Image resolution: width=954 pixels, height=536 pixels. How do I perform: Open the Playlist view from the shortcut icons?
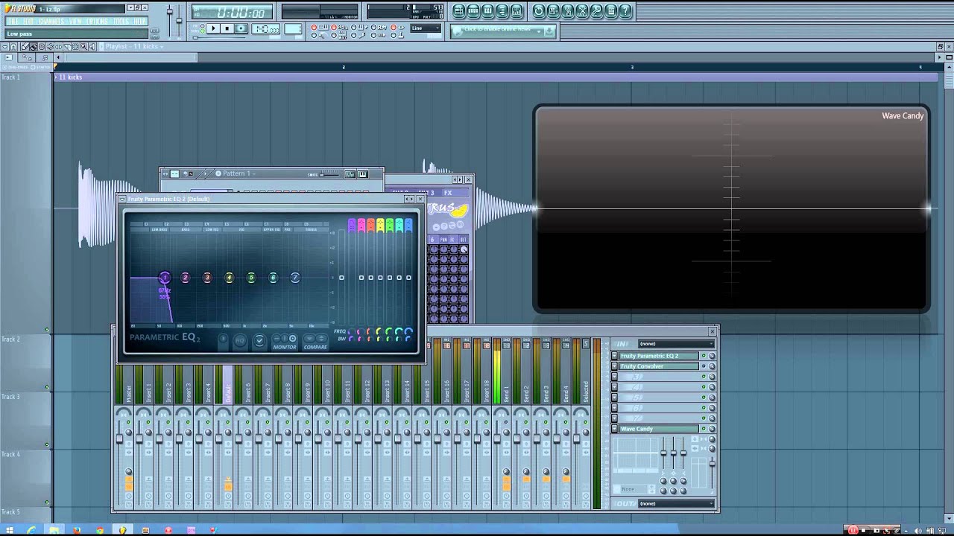pyautogui.click(x=460, y=10)
